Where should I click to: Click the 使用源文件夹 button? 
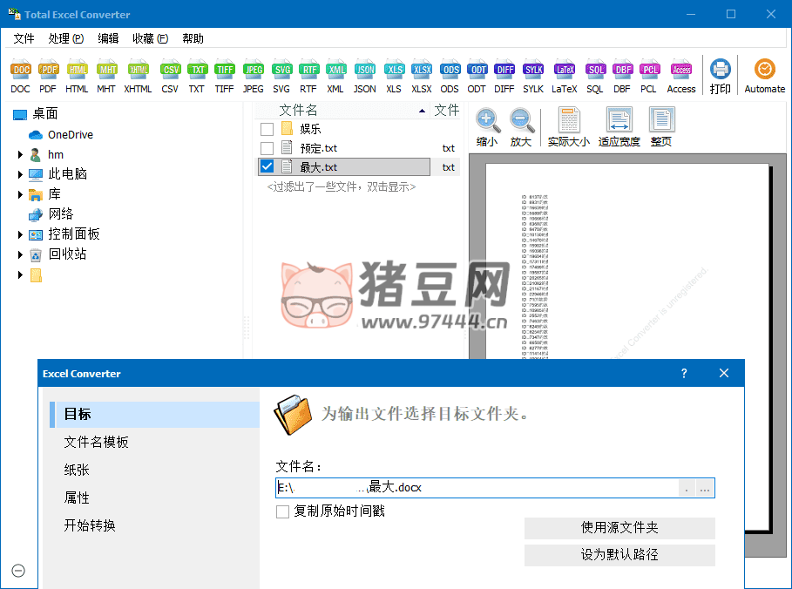(619, 528)
